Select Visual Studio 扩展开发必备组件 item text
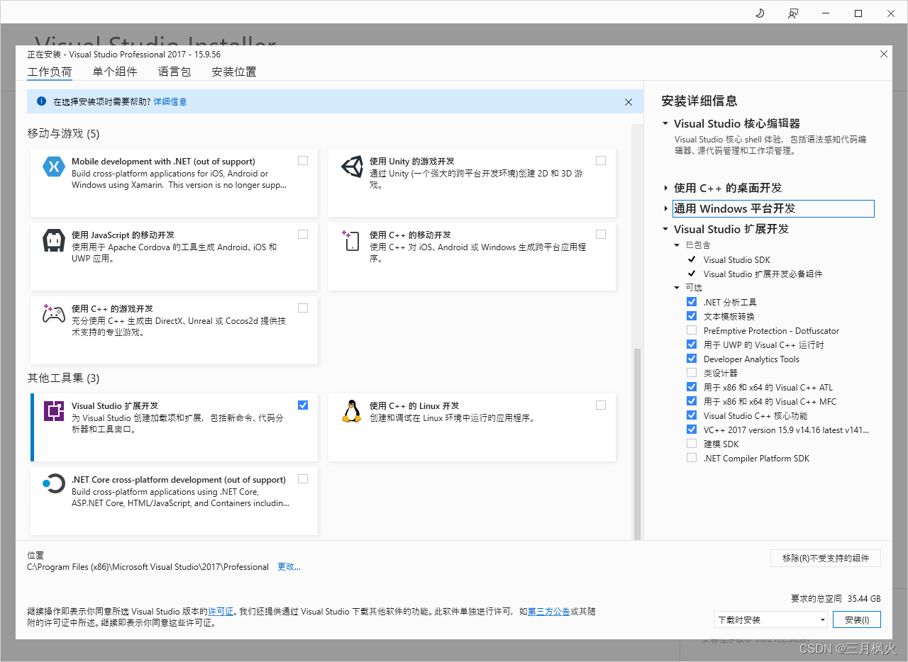908x662 pixels. [x=763, y=274]
